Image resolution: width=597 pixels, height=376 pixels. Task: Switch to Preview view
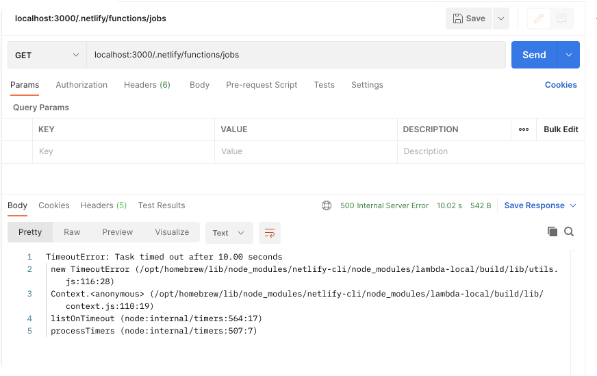pyautogui.click(x=118, y=232)
